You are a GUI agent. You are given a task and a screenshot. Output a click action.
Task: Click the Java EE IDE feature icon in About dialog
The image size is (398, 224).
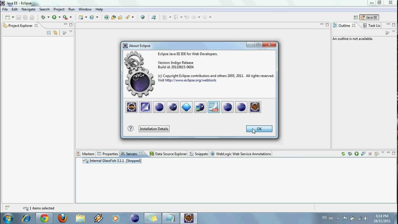click(x=255, y=107)
